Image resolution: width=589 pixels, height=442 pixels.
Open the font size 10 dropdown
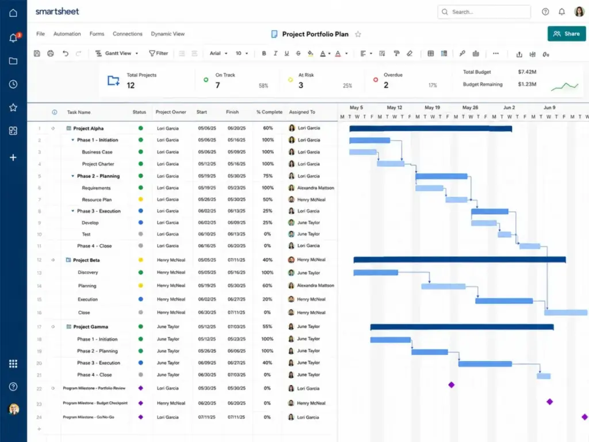[242, 54]
